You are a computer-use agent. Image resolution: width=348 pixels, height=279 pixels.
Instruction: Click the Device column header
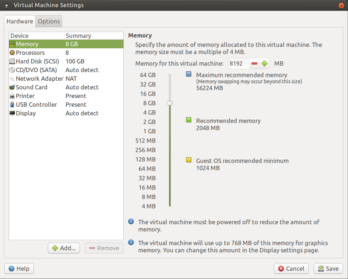37,36
